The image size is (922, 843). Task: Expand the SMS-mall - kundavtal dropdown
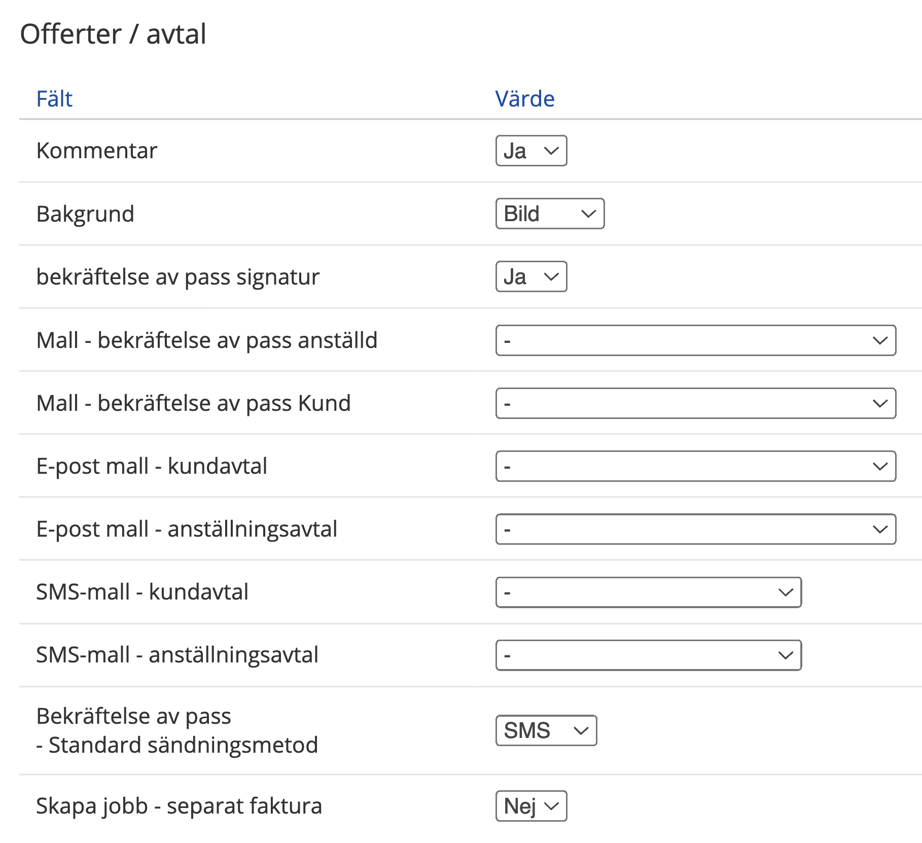tap(648, 592)
